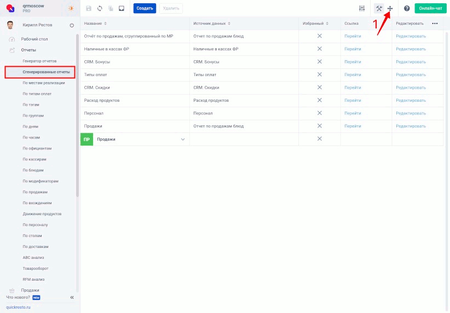
Task: Click Перейти link for CRM. Бонусы
Action: (353, 62)
